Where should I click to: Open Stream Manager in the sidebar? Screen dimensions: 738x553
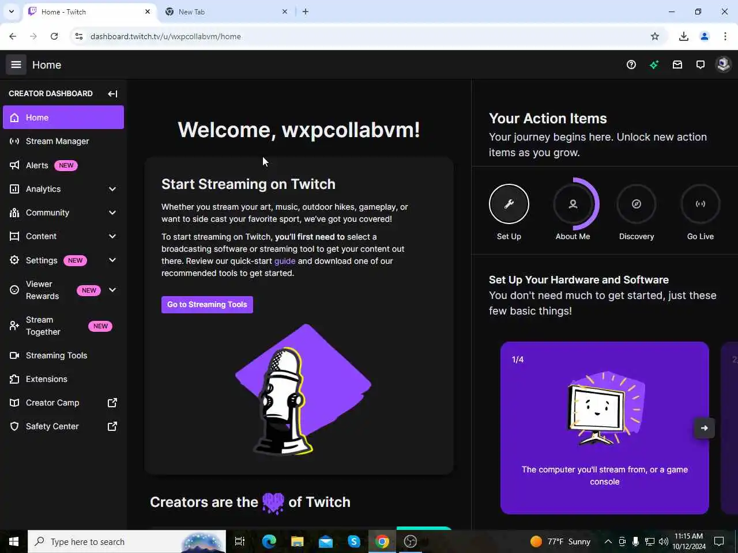63,141
